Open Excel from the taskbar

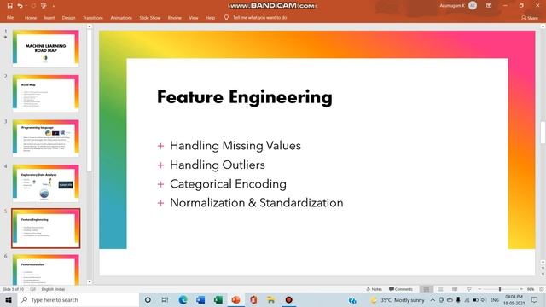coord(218,299)
